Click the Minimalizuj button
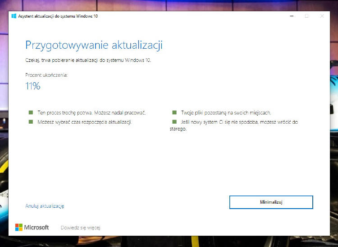Viewport: 338px width, 247px height. click(271, 202)
